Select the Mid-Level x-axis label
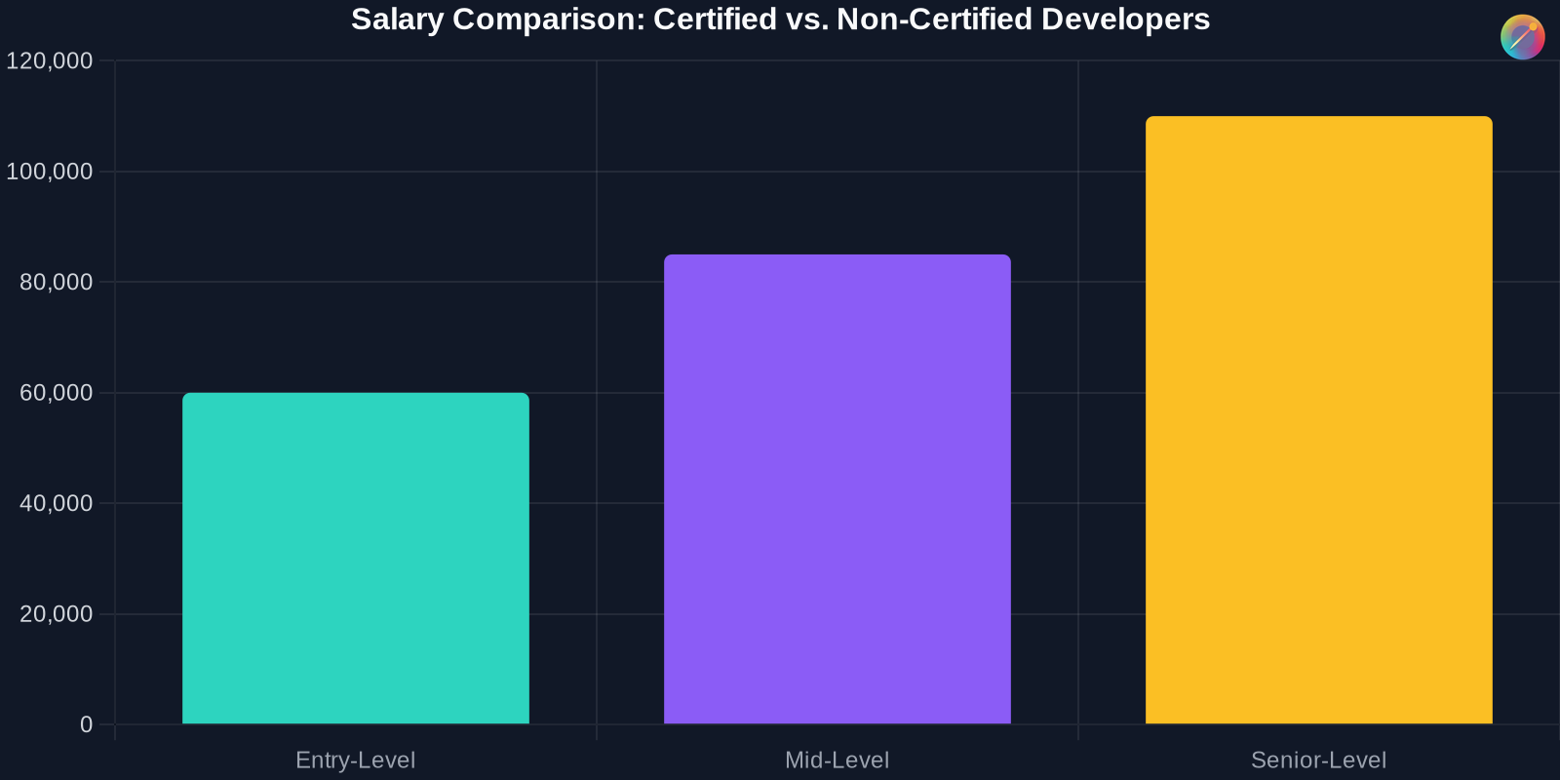 click(x=838, y=760)
